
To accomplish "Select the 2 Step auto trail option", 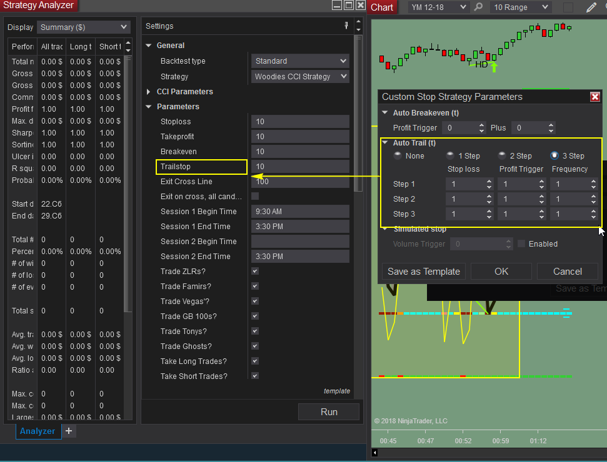I will 502,156.
